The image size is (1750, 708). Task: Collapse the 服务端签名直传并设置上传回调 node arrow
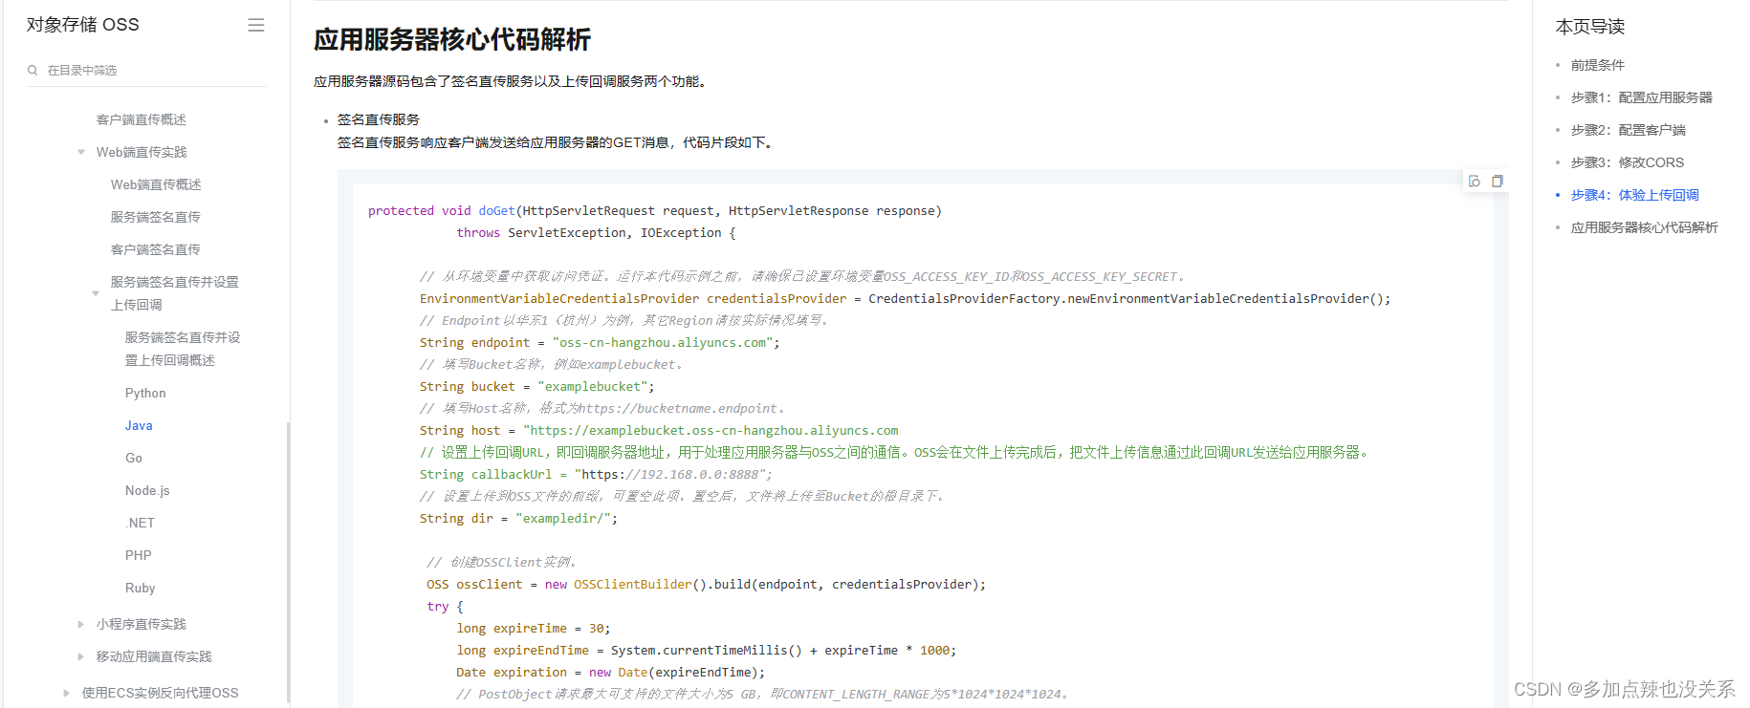96,293
